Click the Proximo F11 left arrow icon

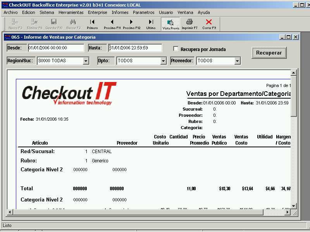(112, 22)
